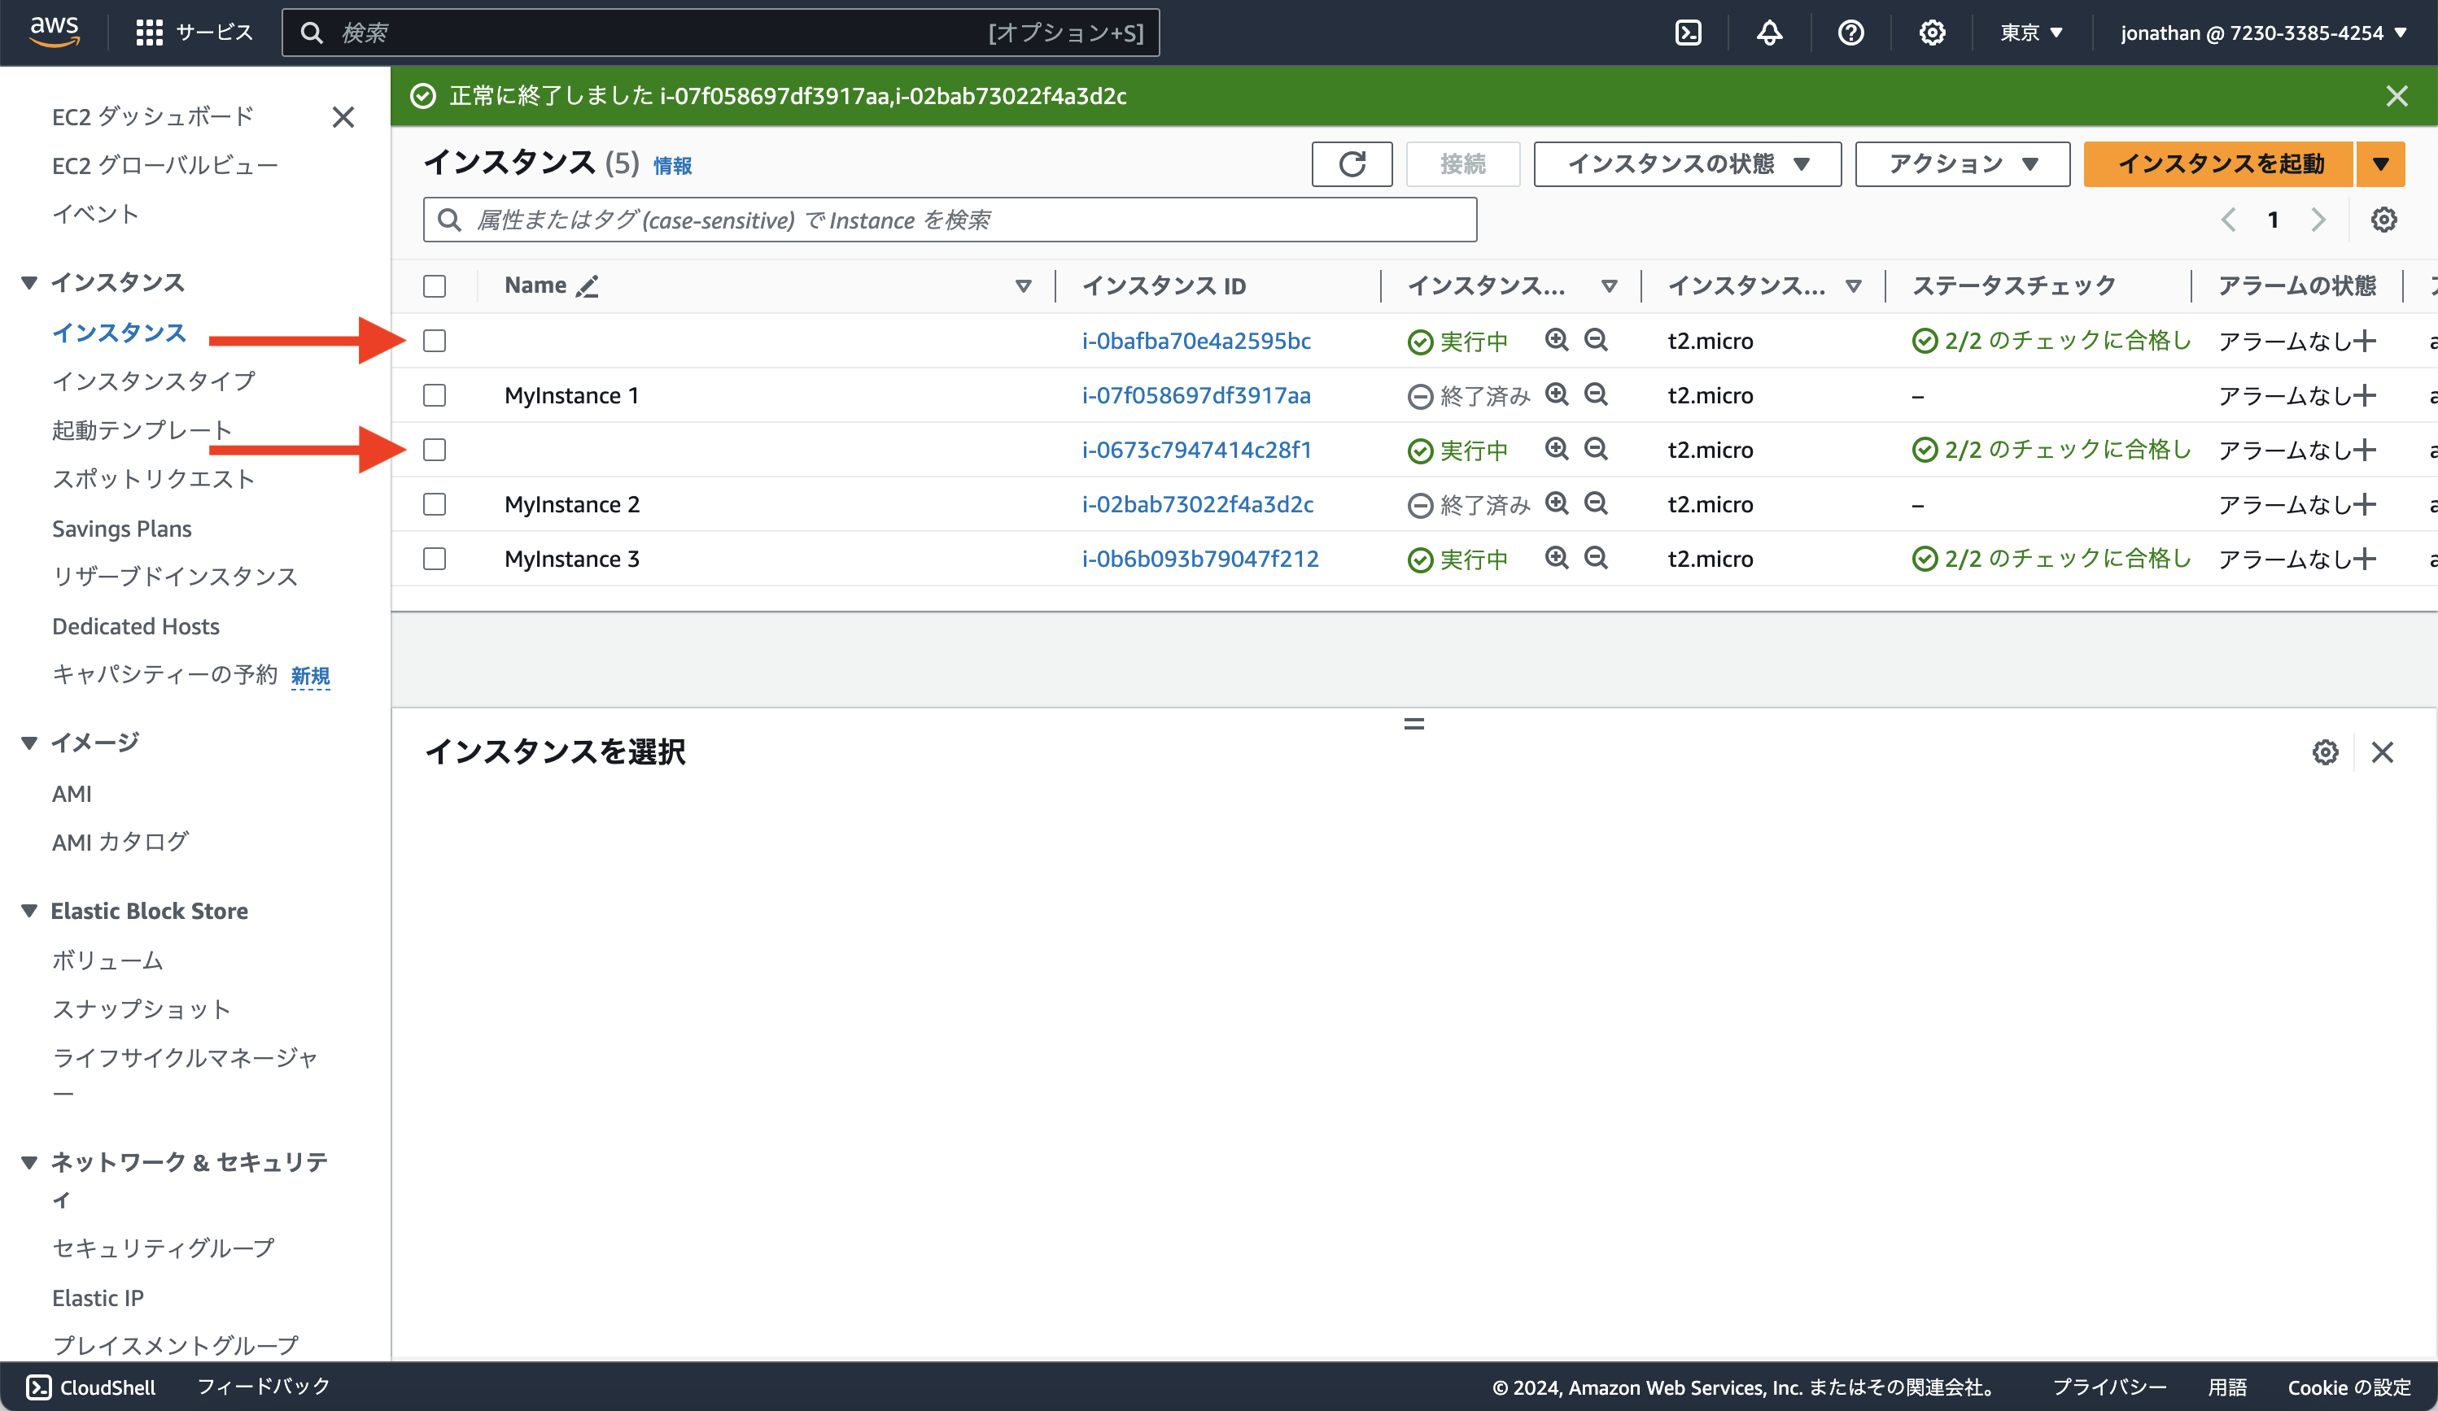Select the MyInstance 1 checkbox
The width and height of the screenshot is (2438, 1411).
pos(435,394)
